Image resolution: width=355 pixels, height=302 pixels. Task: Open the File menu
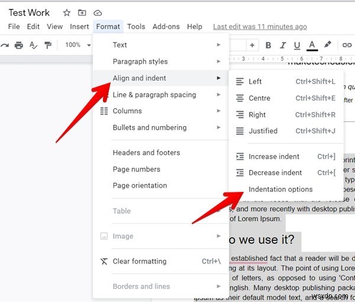coord(14,27)
